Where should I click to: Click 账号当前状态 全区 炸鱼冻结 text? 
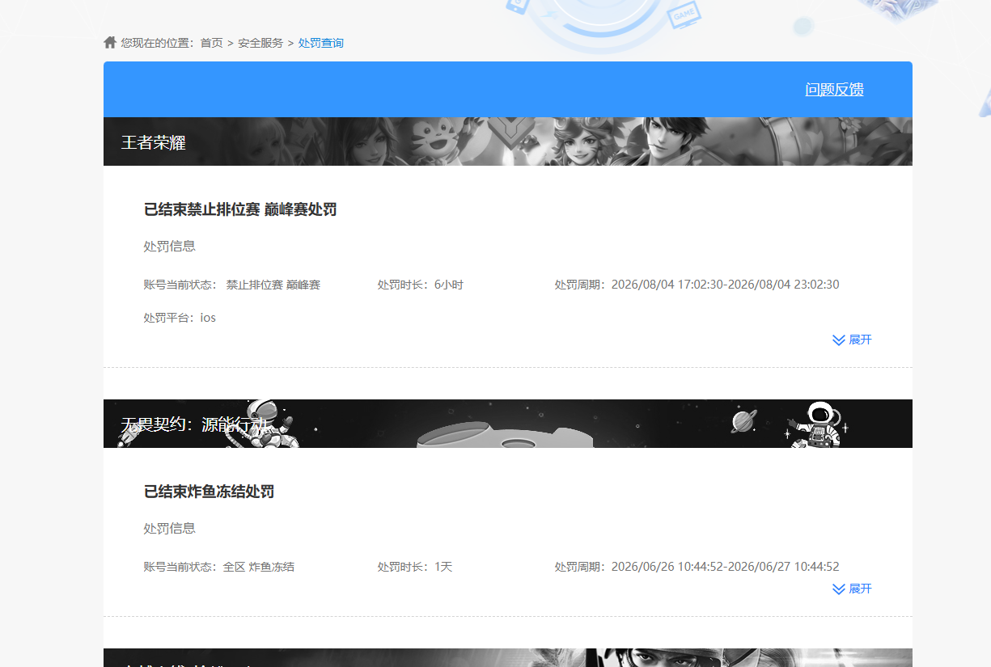point(219,567)
